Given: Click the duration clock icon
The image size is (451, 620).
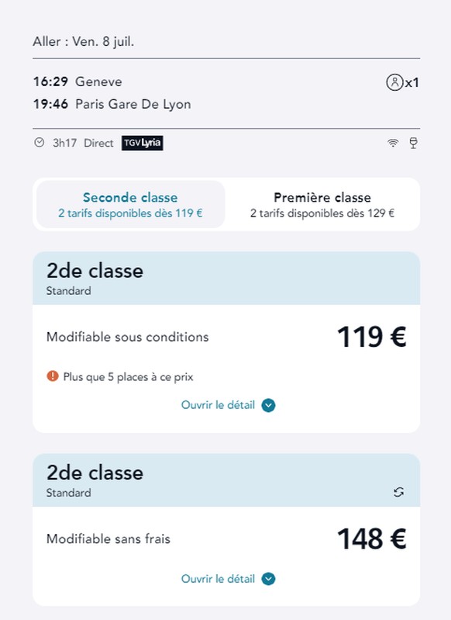Looking at the screenshot, I should pyautogui.click(x=39, y=142).
